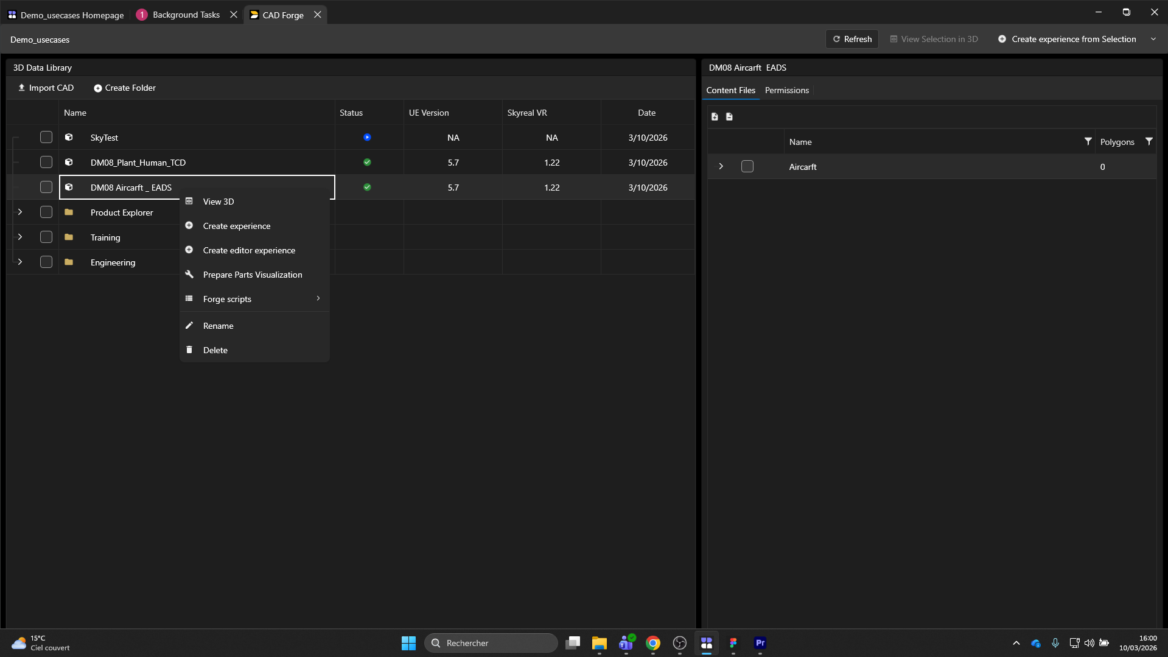Image resolution: width=1168 pixels, height=657 pixels.
Task: Click the Polygons column filter icon
Action: [1149, 141]
